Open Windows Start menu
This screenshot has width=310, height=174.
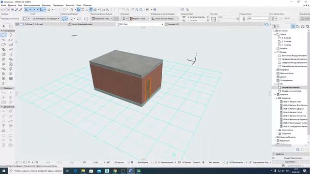3,171
